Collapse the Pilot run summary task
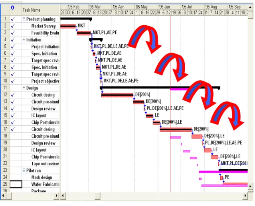 [x=24, y=170]
